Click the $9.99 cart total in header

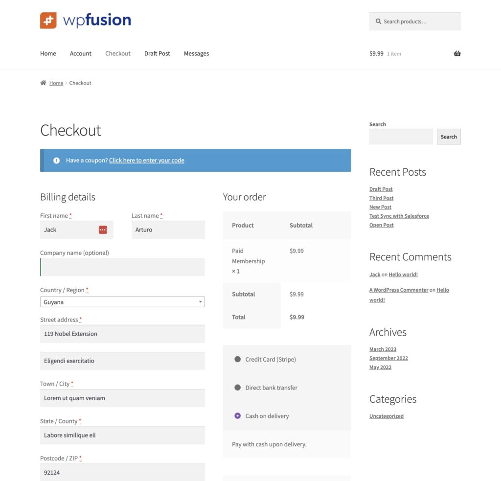pos(376,53)
